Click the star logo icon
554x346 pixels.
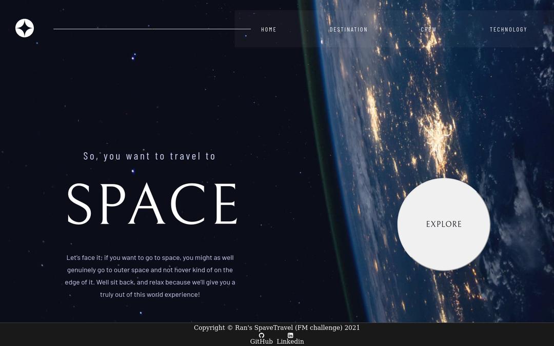[x=25, y=28]
